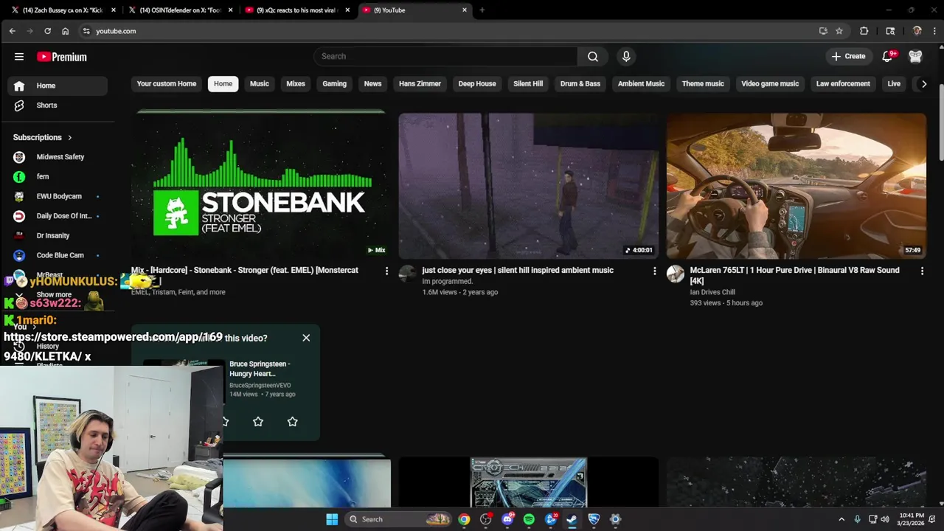Go to Shorts in sidebar

58,105
